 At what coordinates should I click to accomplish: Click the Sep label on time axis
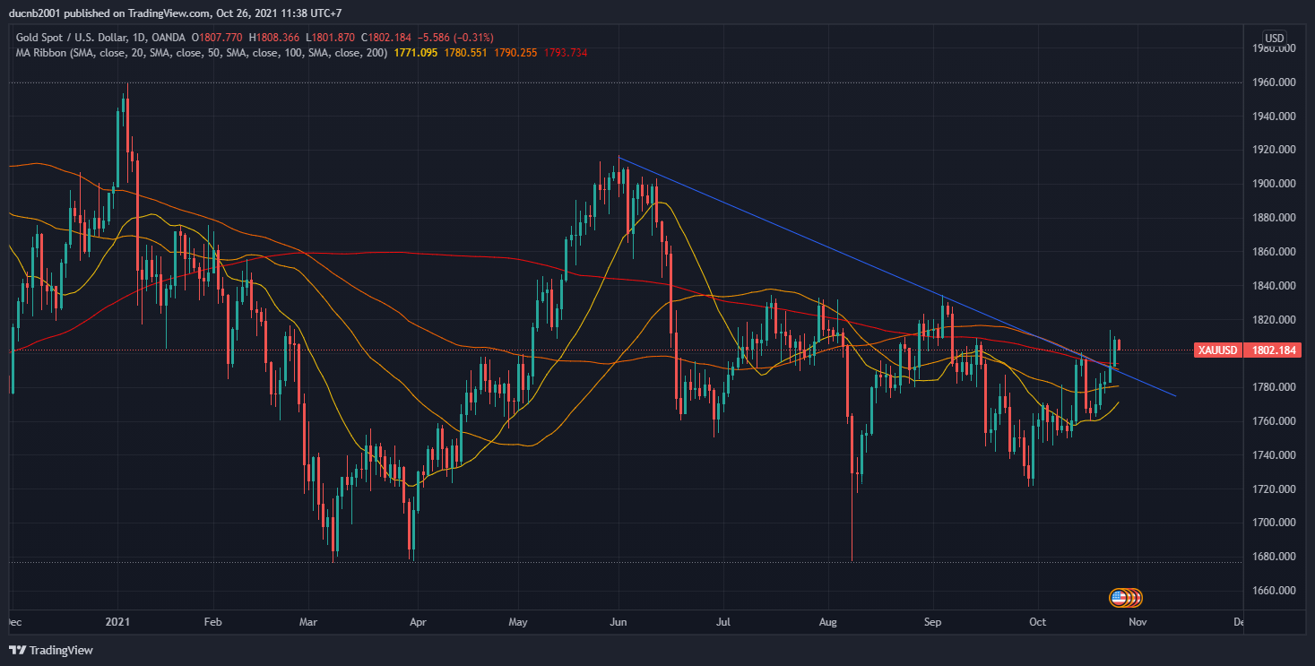(x=932, y=620)
